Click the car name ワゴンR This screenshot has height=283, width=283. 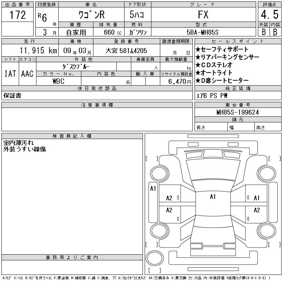coord(91,15)
